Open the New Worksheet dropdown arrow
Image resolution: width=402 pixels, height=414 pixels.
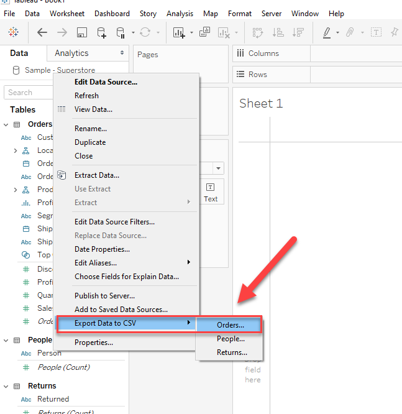pos(191,33)
